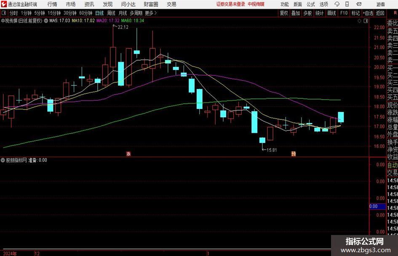Screen dimensions: 398x256
Task: Open the 公式 menu
Action: pos(310,4)
